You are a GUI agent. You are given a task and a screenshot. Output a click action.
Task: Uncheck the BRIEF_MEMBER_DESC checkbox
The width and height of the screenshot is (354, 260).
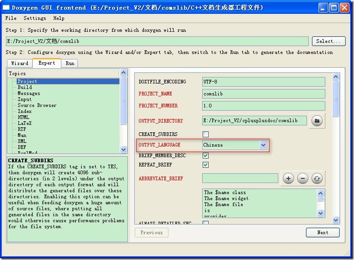pos(205,155)
